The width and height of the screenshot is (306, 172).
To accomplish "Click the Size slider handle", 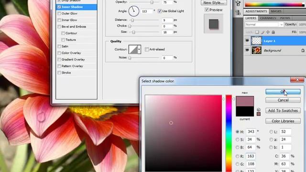I will (133, 32).
